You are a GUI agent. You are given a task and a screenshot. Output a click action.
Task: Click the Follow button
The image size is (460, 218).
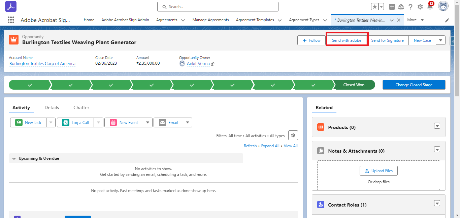point(311,40)
